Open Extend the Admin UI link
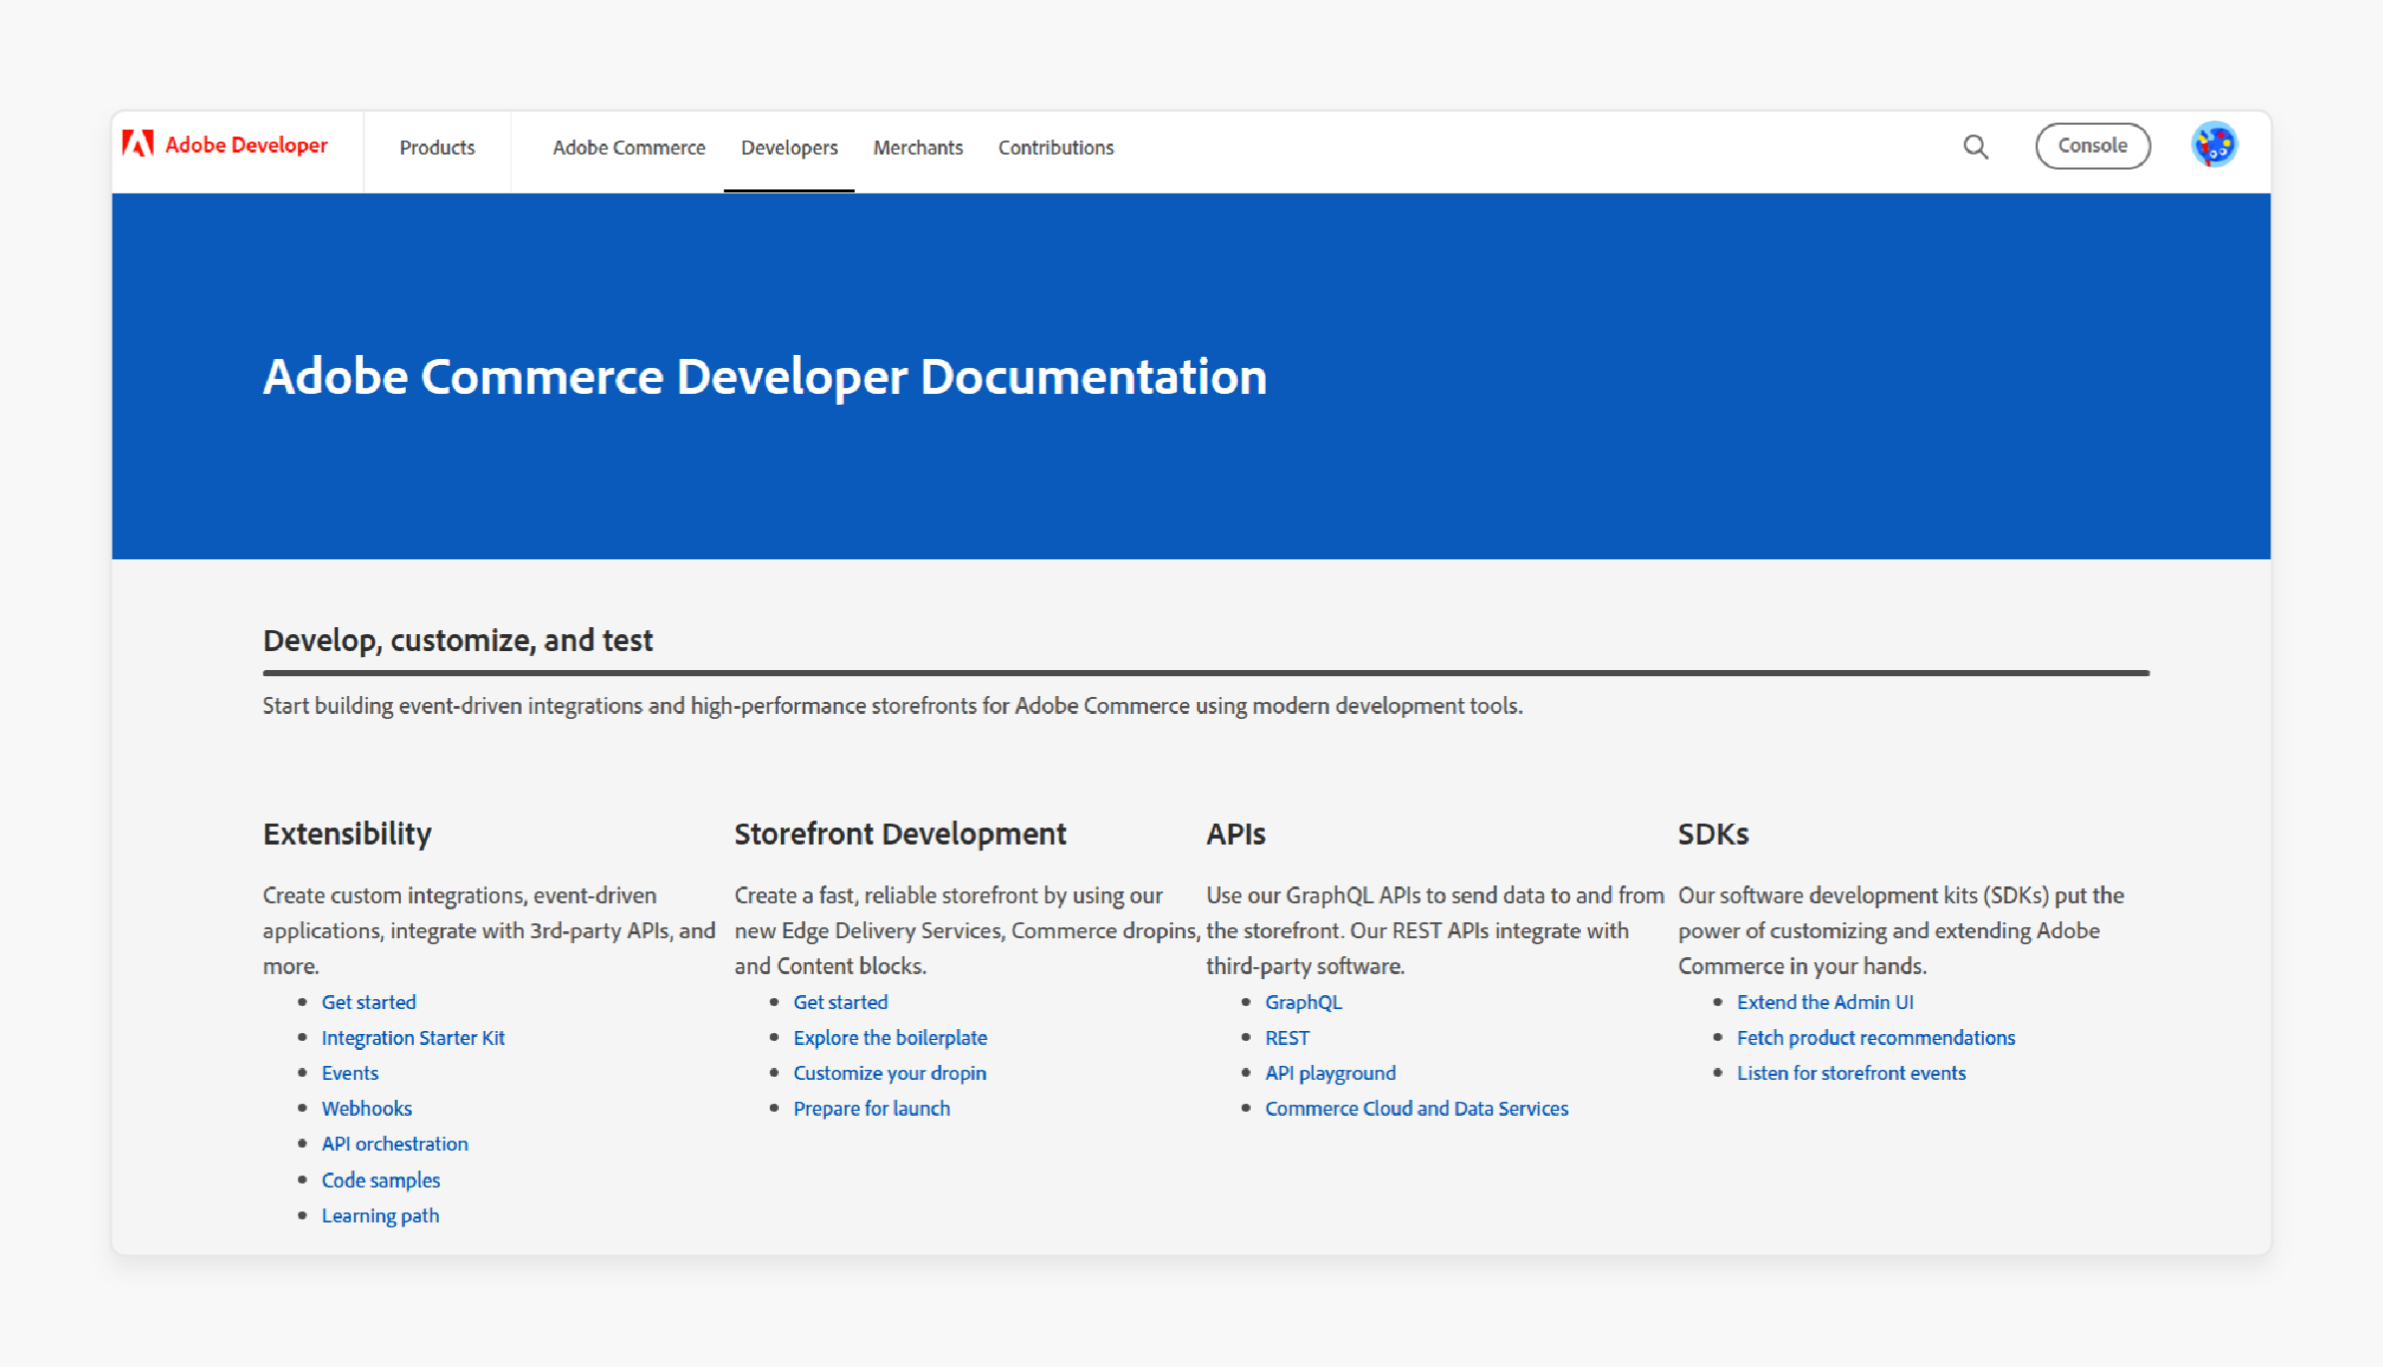This screenshot has width=2383, height=1369. [x=1824, y=1002]
